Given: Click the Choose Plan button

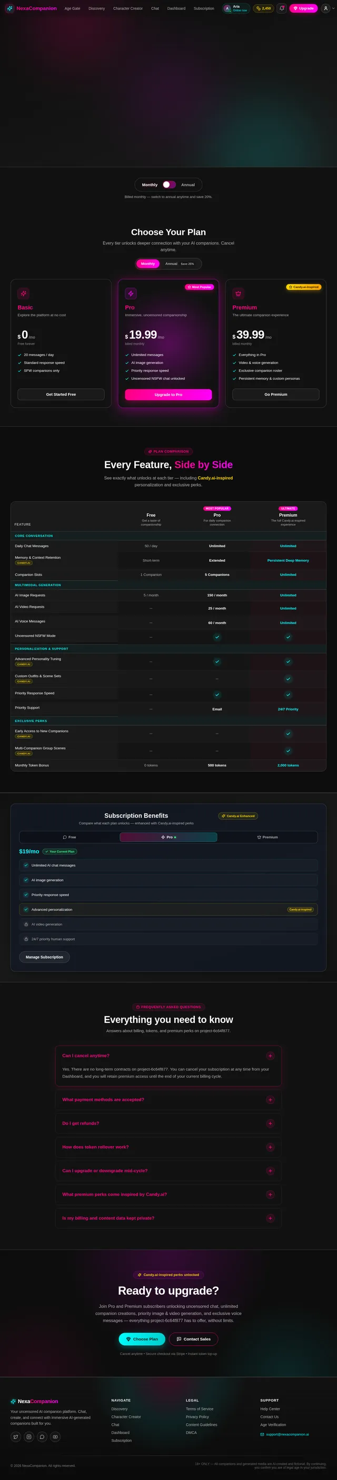Looking at the screenshot, I should coord(142,1339).
